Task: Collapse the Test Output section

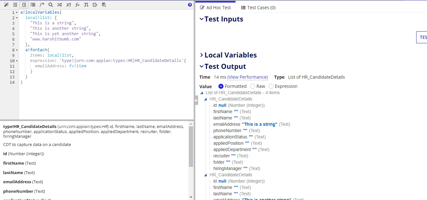Action: point(202,66)
